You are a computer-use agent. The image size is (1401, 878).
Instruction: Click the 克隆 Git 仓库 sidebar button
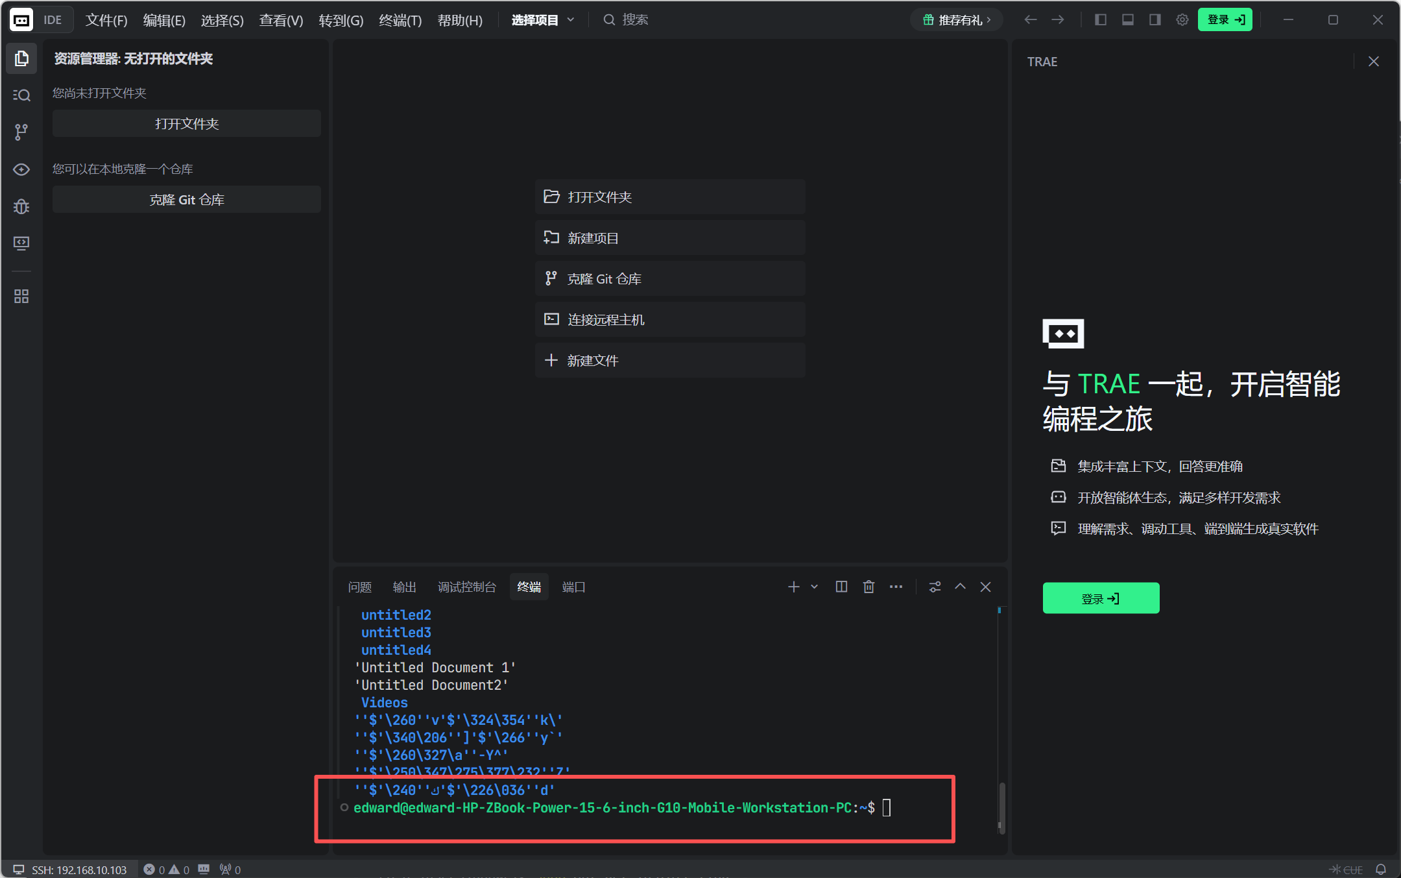coord(187,200)
